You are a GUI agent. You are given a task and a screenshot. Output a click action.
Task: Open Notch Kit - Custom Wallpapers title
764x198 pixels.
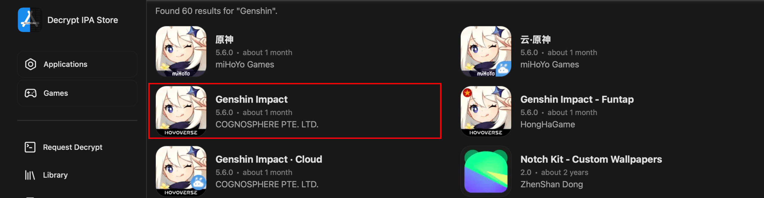591,159
